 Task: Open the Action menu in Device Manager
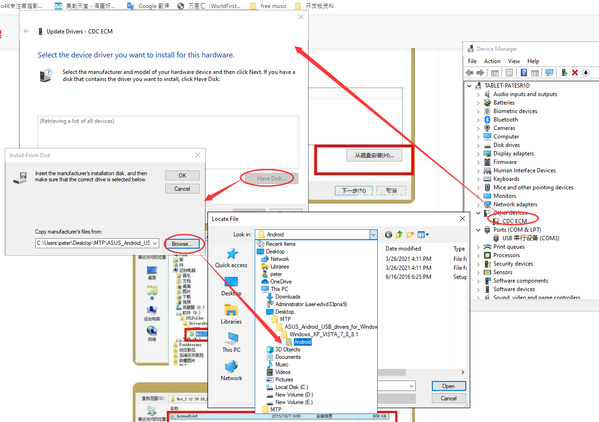click(492, 61)
